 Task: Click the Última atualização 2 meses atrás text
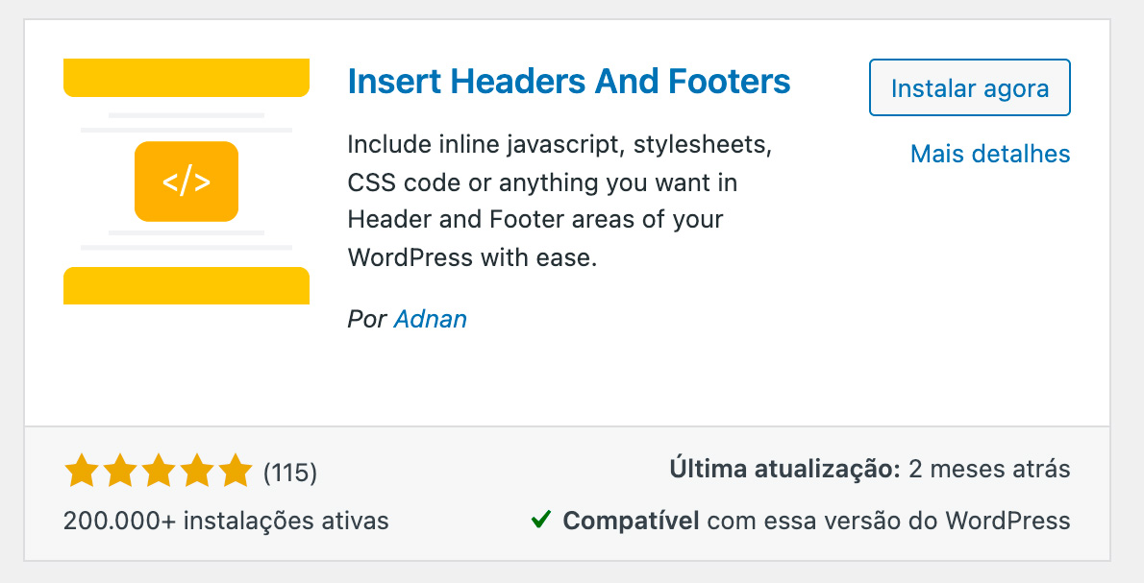(x=870, y=469)
